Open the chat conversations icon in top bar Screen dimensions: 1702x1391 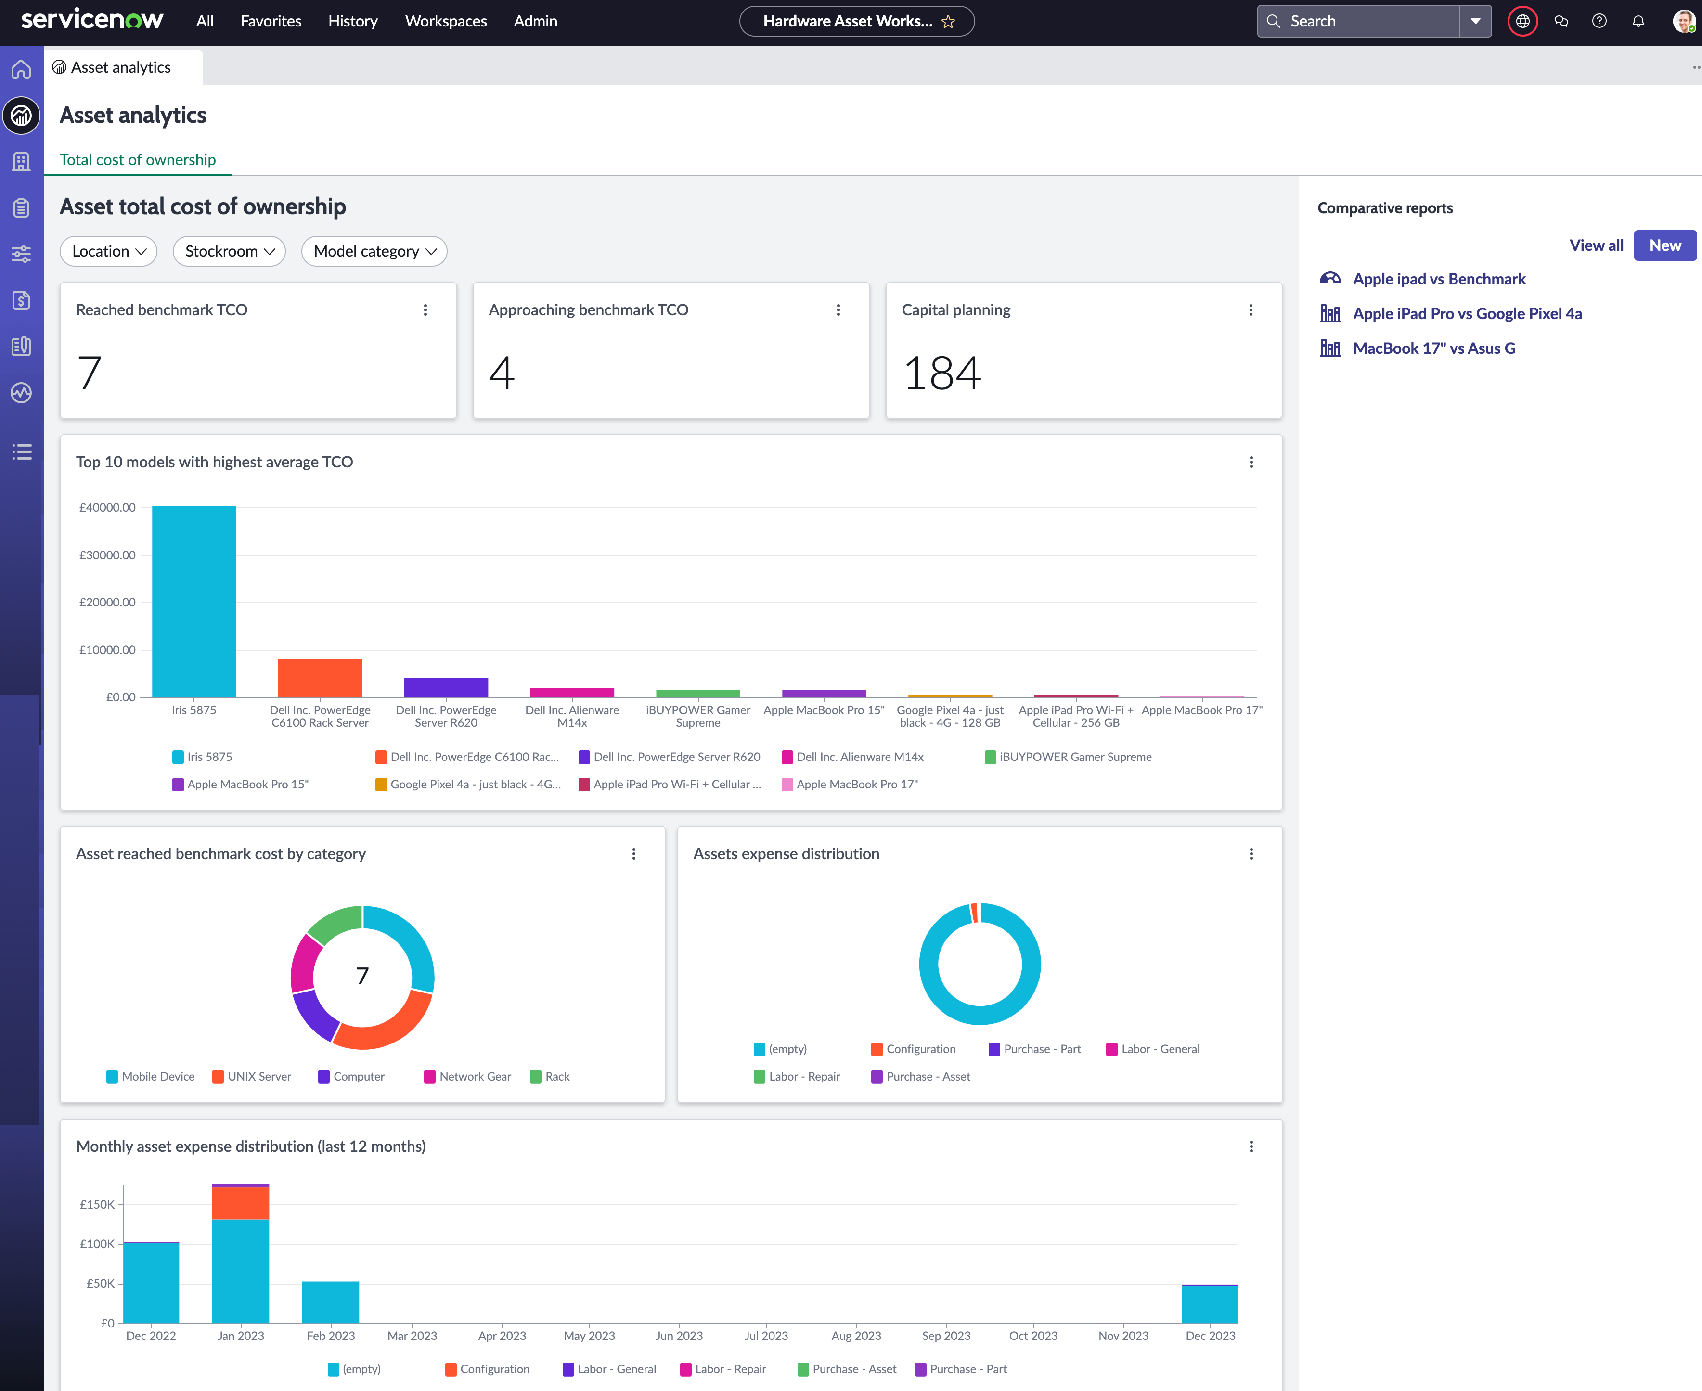point(1561,22)
